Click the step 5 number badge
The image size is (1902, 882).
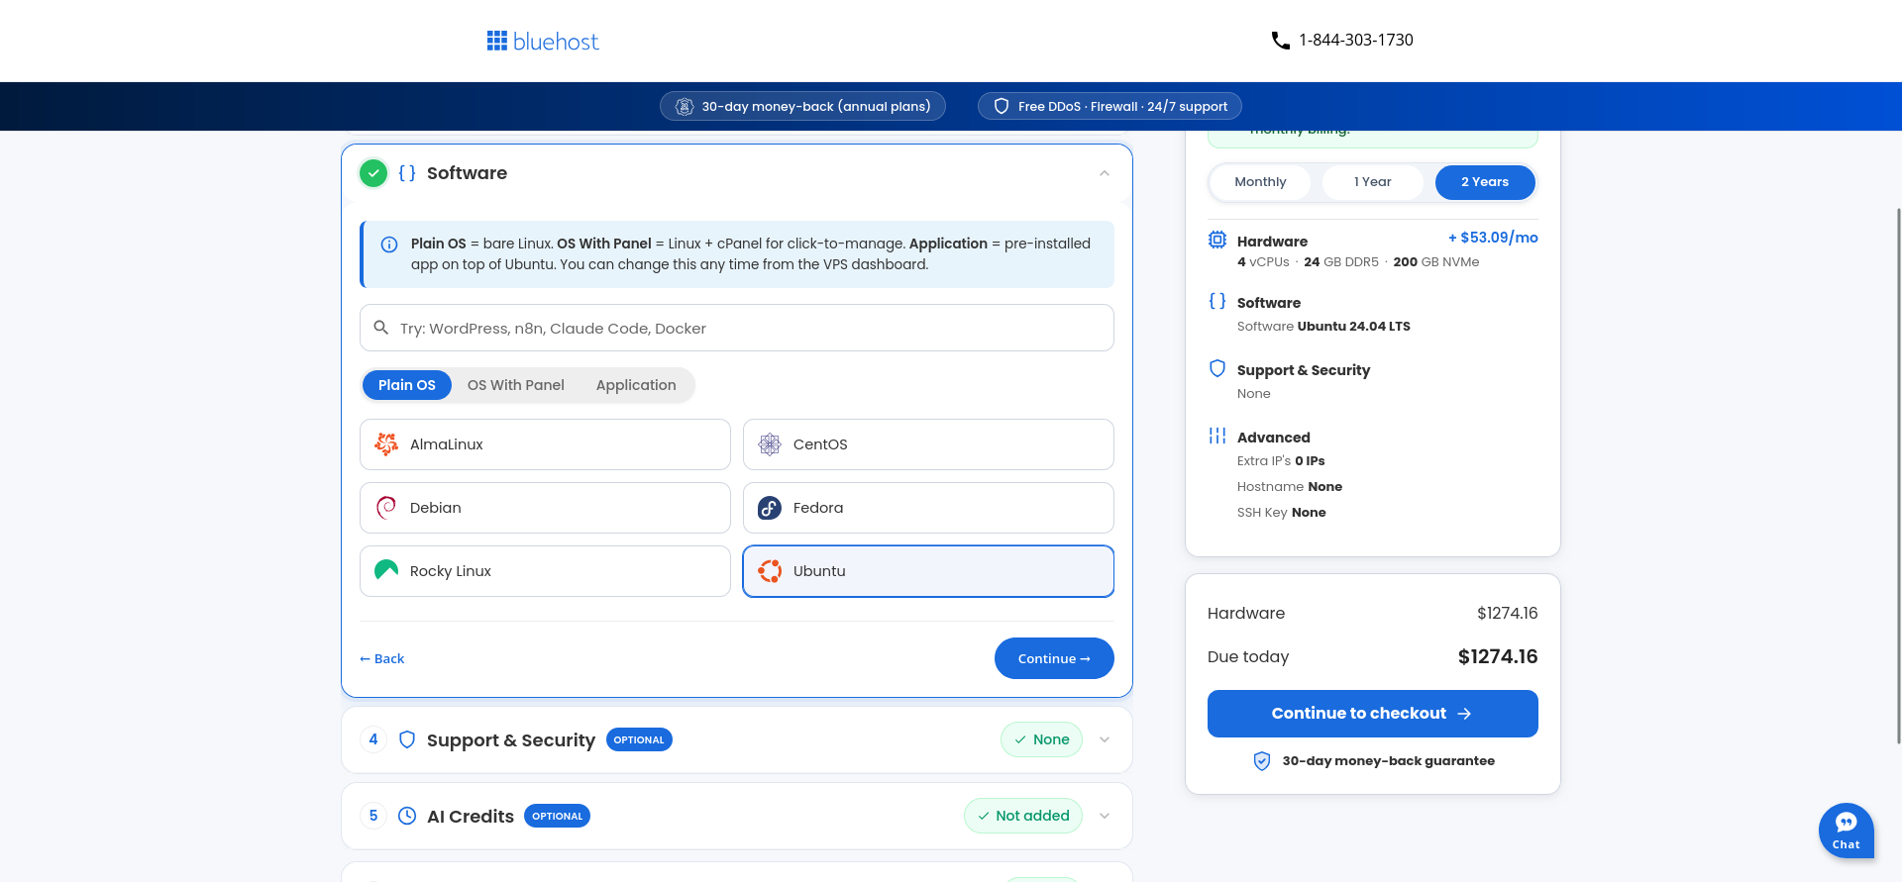373,816
